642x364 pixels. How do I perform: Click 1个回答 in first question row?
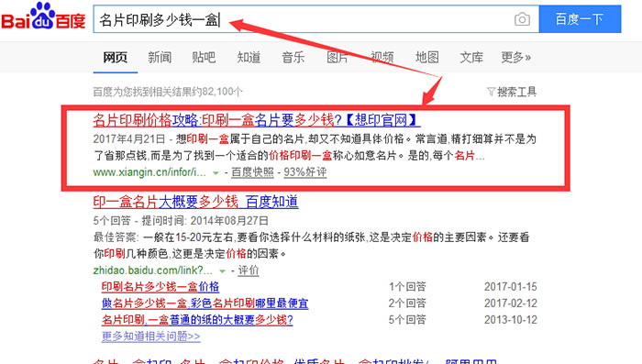(407, 287)
